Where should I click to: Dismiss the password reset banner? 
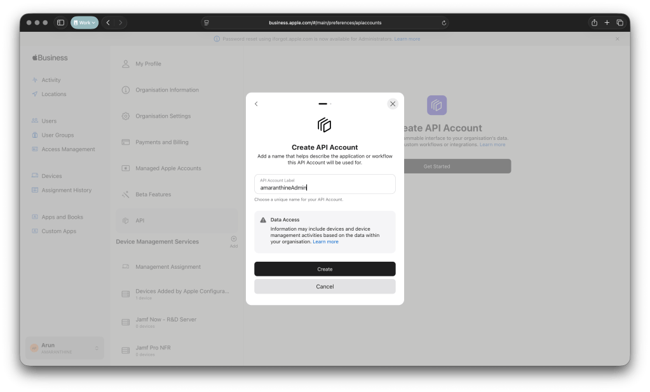[617, 39]
